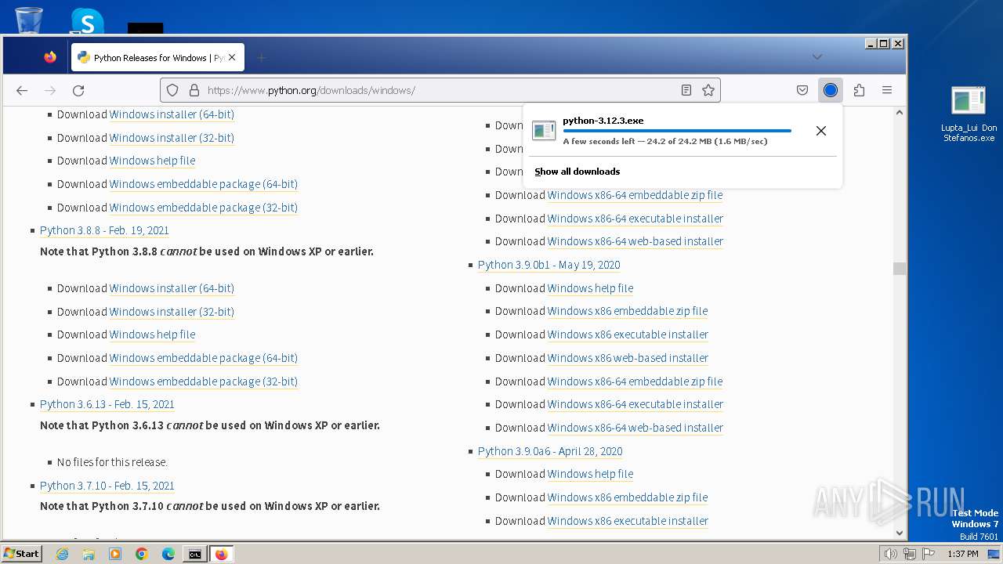Cancel python-3.12.3.exe download with X

pyautogui.click(x=821, y=131)
